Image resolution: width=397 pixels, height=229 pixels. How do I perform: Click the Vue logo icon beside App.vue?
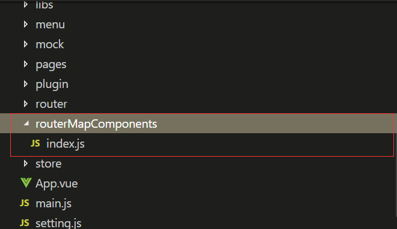(26, 183)
